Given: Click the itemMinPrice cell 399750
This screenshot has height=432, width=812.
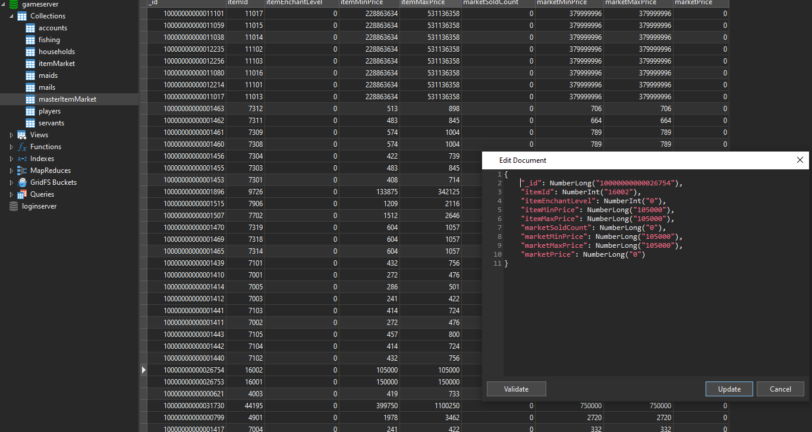Looking at the screenshot, I should coord(369,406).
